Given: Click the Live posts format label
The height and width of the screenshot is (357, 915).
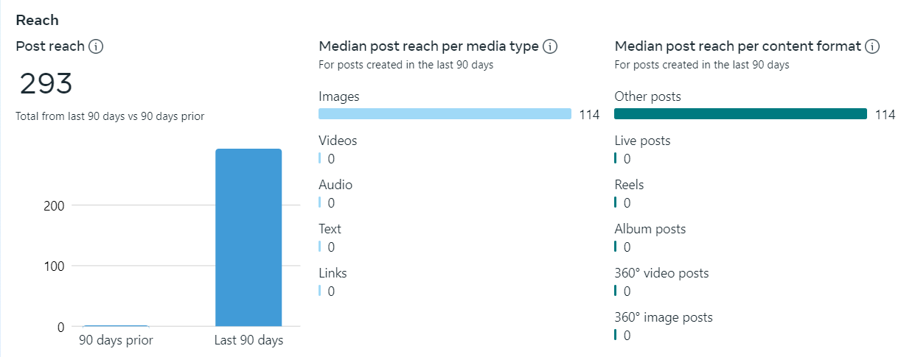Looking at the screenshot, I should tap(642, 141).
